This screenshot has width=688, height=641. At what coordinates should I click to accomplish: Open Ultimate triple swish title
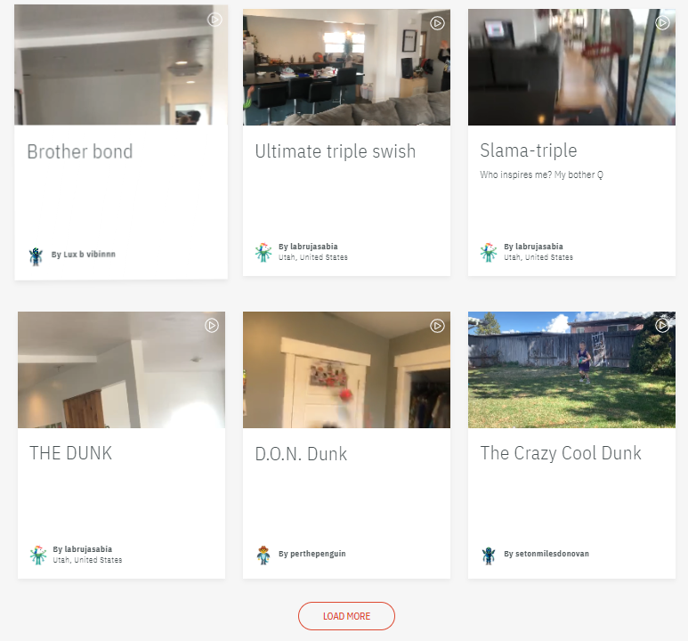[336, 151]
